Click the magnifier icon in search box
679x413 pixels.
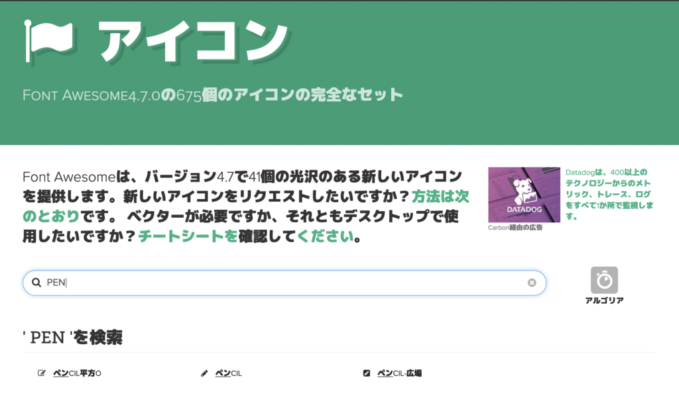[36, 283]
